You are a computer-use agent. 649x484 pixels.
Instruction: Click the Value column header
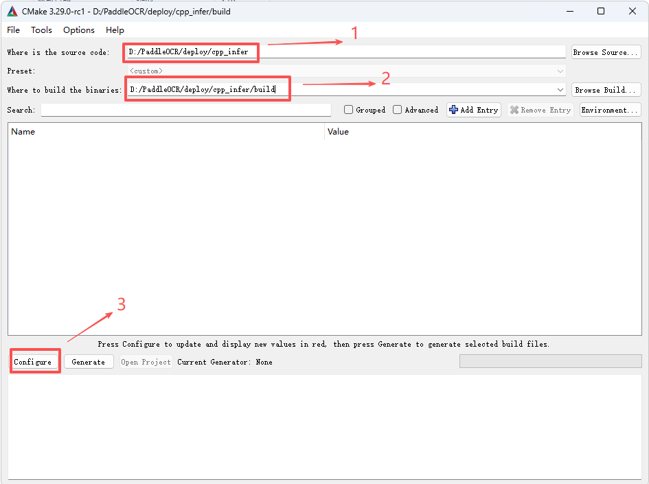click(483, 132)
